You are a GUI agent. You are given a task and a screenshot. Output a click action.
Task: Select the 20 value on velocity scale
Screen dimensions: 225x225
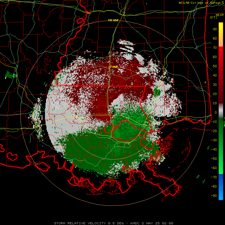coord(215,94)
